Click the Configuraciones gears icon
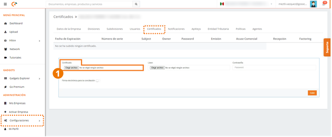Screen dimensions: 332x137 coord(6,120)
